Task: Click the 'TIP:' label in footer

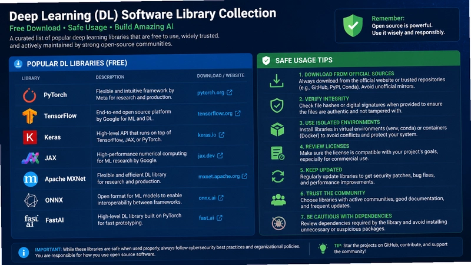Action: tap(338, 246)
